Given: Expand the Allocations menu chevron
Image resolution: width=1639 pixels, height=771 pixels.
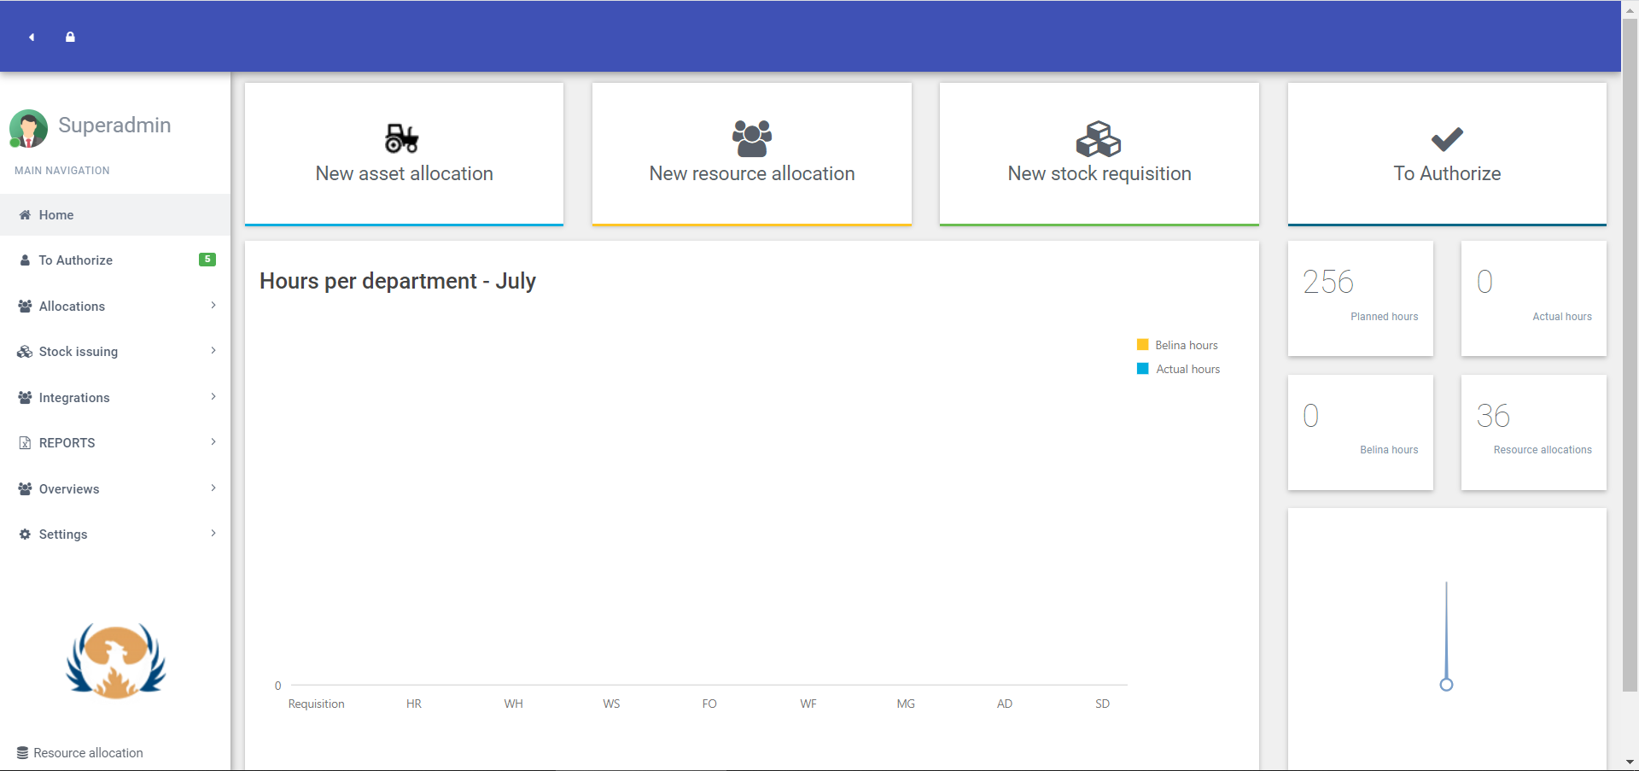Looking at the screenshot, I should (x=213, y=305).
